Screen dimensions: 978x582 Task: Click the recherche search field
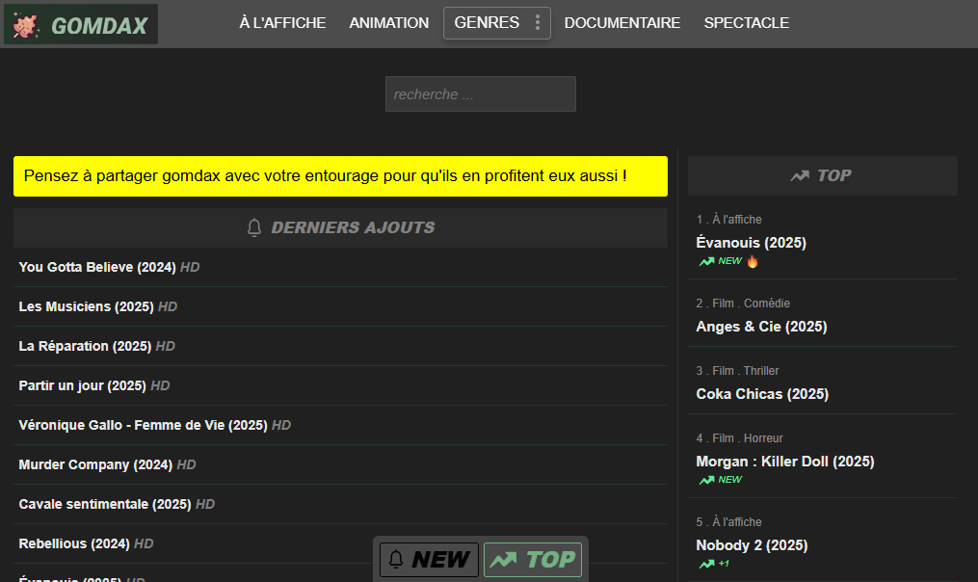click(480, 94)
